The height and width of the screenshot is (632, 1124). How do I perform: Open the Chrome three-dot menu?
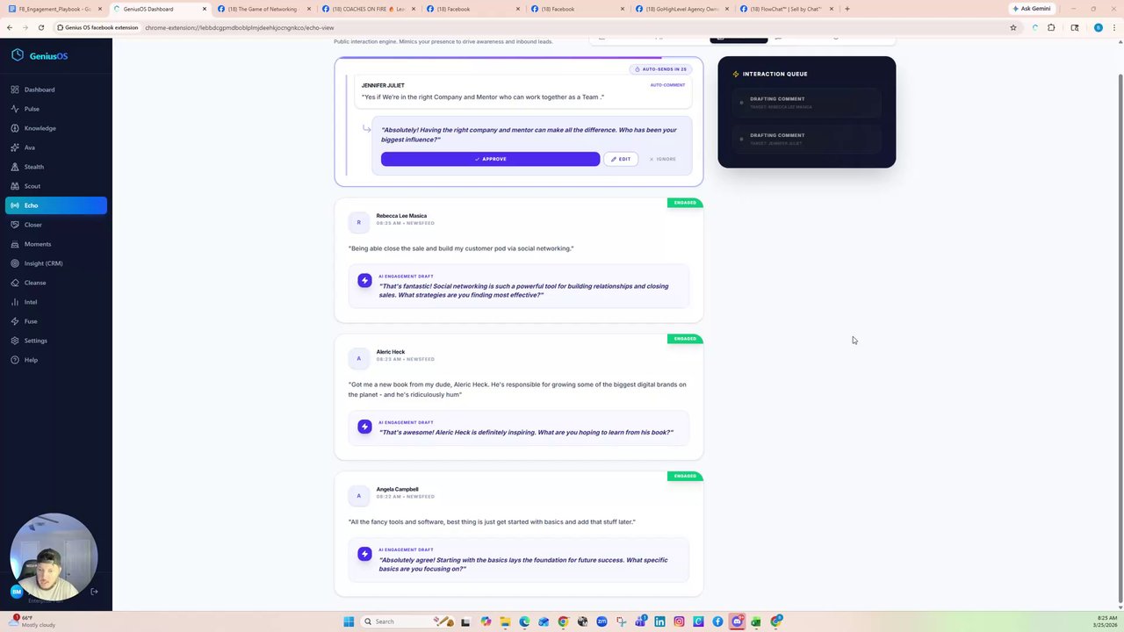[1114, 27]
